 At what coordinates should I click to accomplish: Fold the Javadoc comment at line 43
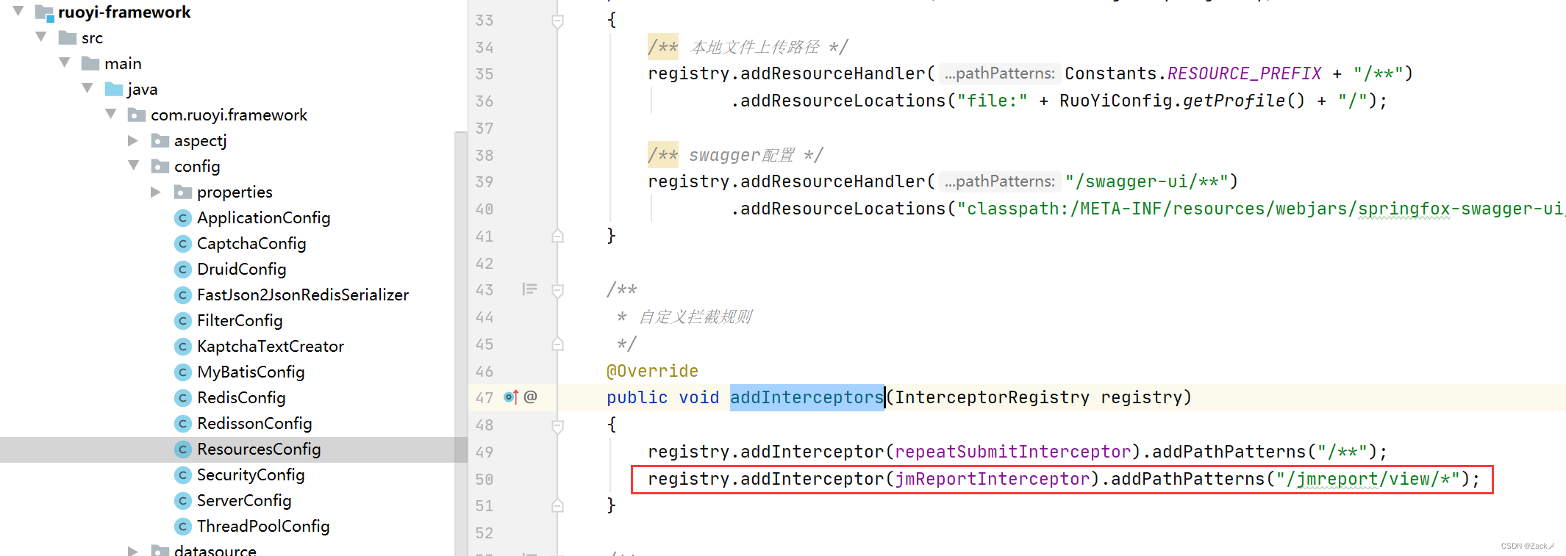(x=558, y=291)
